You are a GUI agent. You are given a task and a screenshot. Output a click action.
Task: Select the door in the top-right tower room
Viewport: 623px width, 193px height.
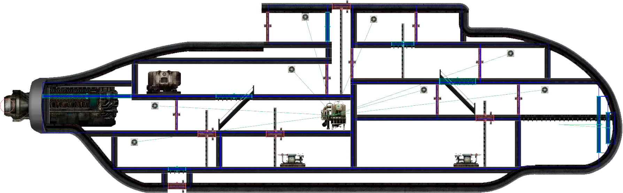(x=415, y=27)
